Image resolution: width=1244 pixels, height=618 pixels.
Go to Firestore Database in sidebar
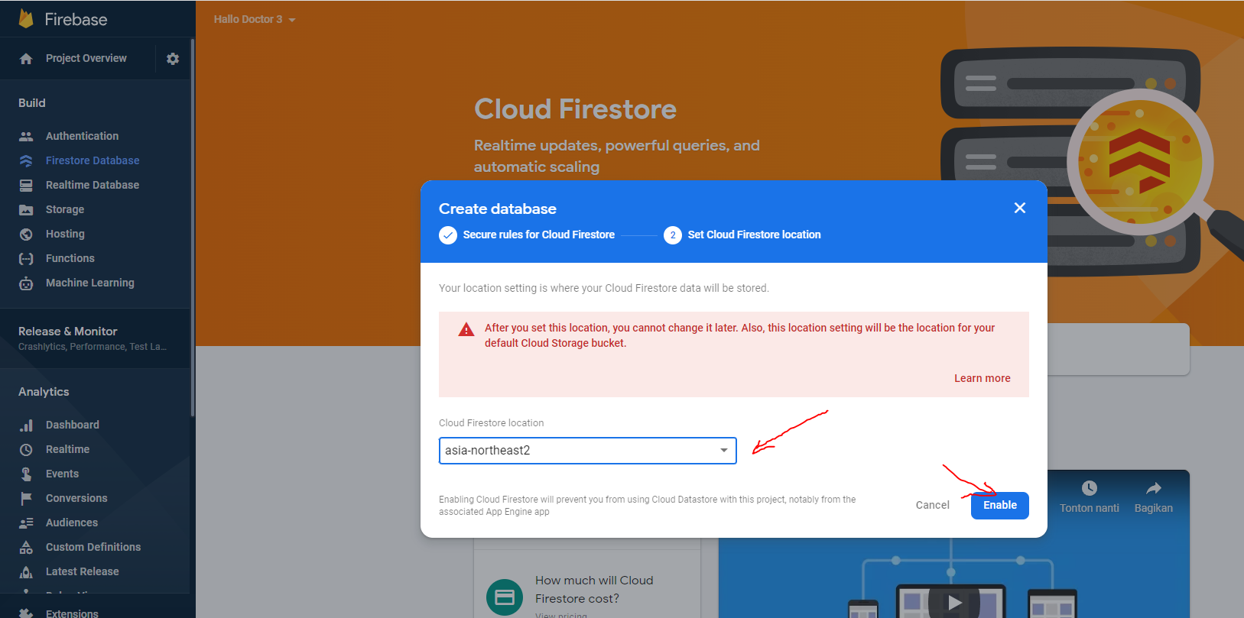[92, 160]
